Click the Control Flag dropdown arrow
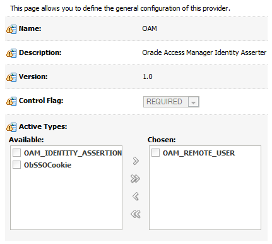Image resolution: width=272 pixels, height=244 pixels. coord(194,102)
